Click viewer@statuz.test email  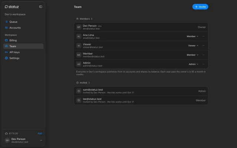coord(93,47)
